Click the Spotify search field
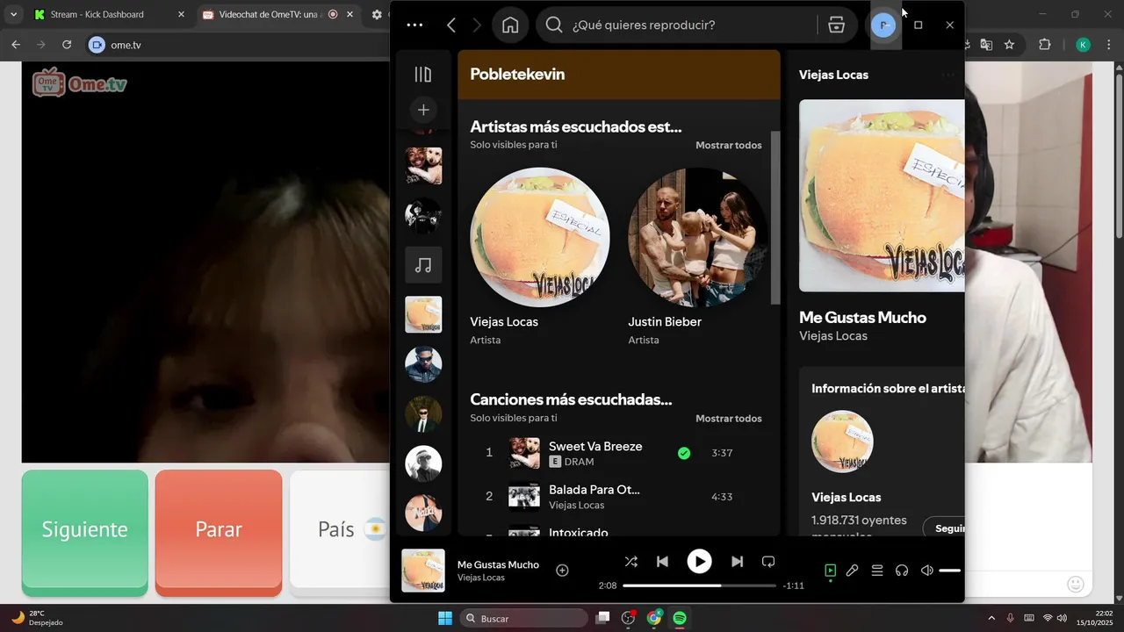 point(676,25)
